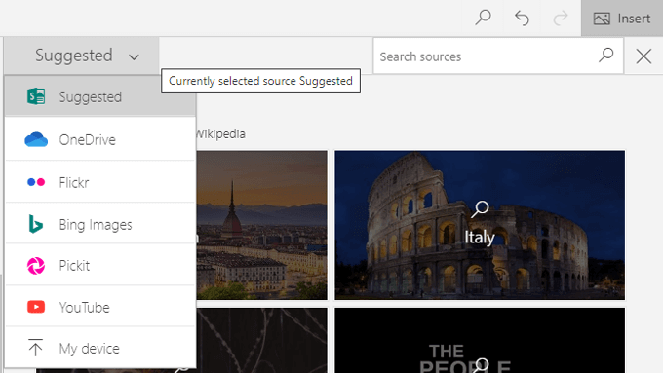This screenshot has height=373, width=663.
Task: Select Pickit source
Action: coord(100,265)
